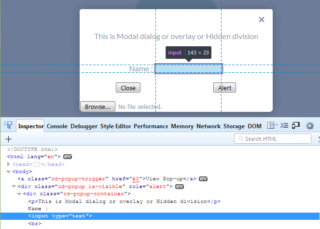Select the "Name :" text node

(x=38, y=209)
